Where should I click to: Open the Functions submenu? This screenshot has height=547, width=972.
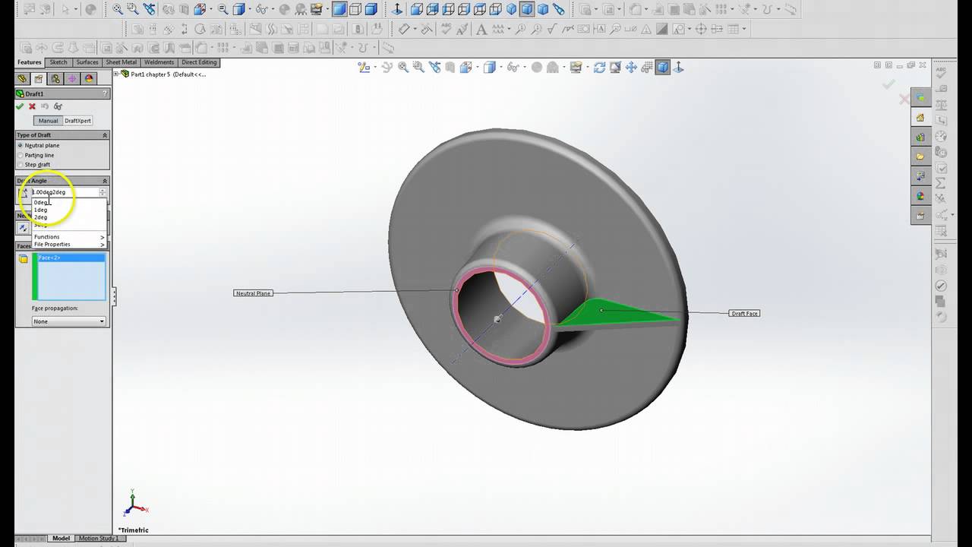pos(68,237)
